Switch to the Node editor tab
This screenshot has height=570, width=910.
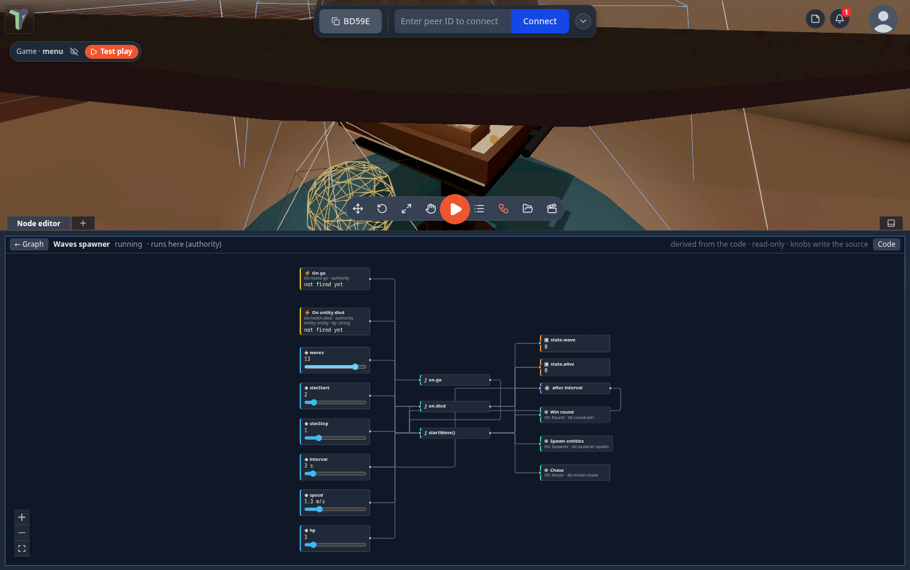tap(39, 223)
